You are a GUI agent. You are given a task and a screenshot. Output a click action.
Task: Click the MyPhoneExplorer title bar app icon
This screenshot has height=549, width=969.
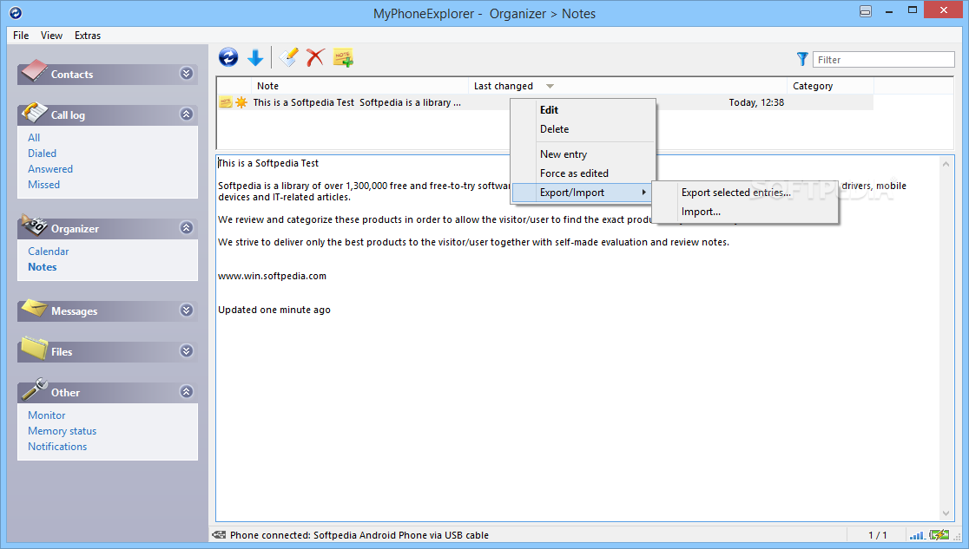pyautogui.click(x=16, y=12)
